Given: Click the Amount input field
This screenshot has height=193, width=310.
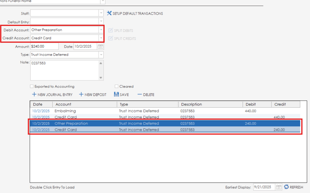Looking at the screenshot, I should (x=44, y=47).
